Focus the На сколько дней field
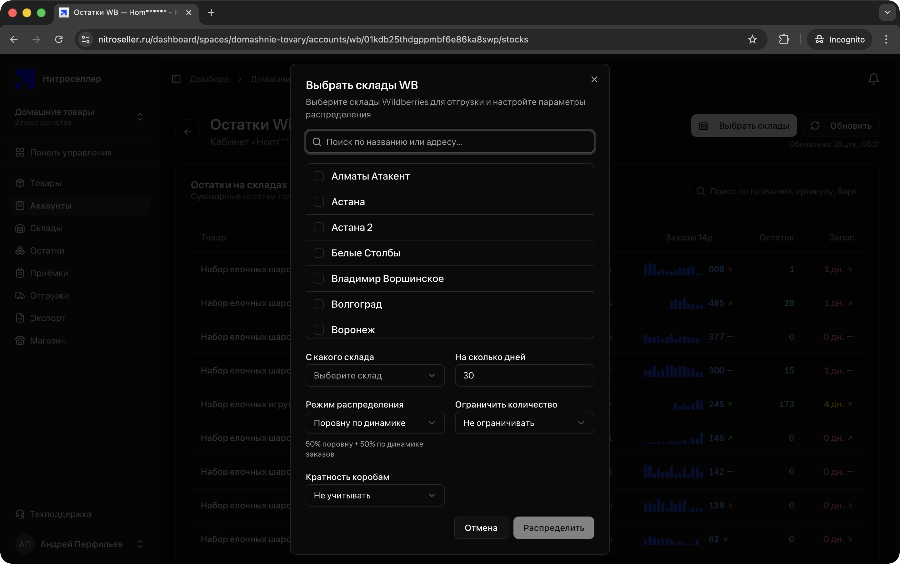Image resolution: width=900 pixels, height=564 pixels. click(x=524, y=375)
